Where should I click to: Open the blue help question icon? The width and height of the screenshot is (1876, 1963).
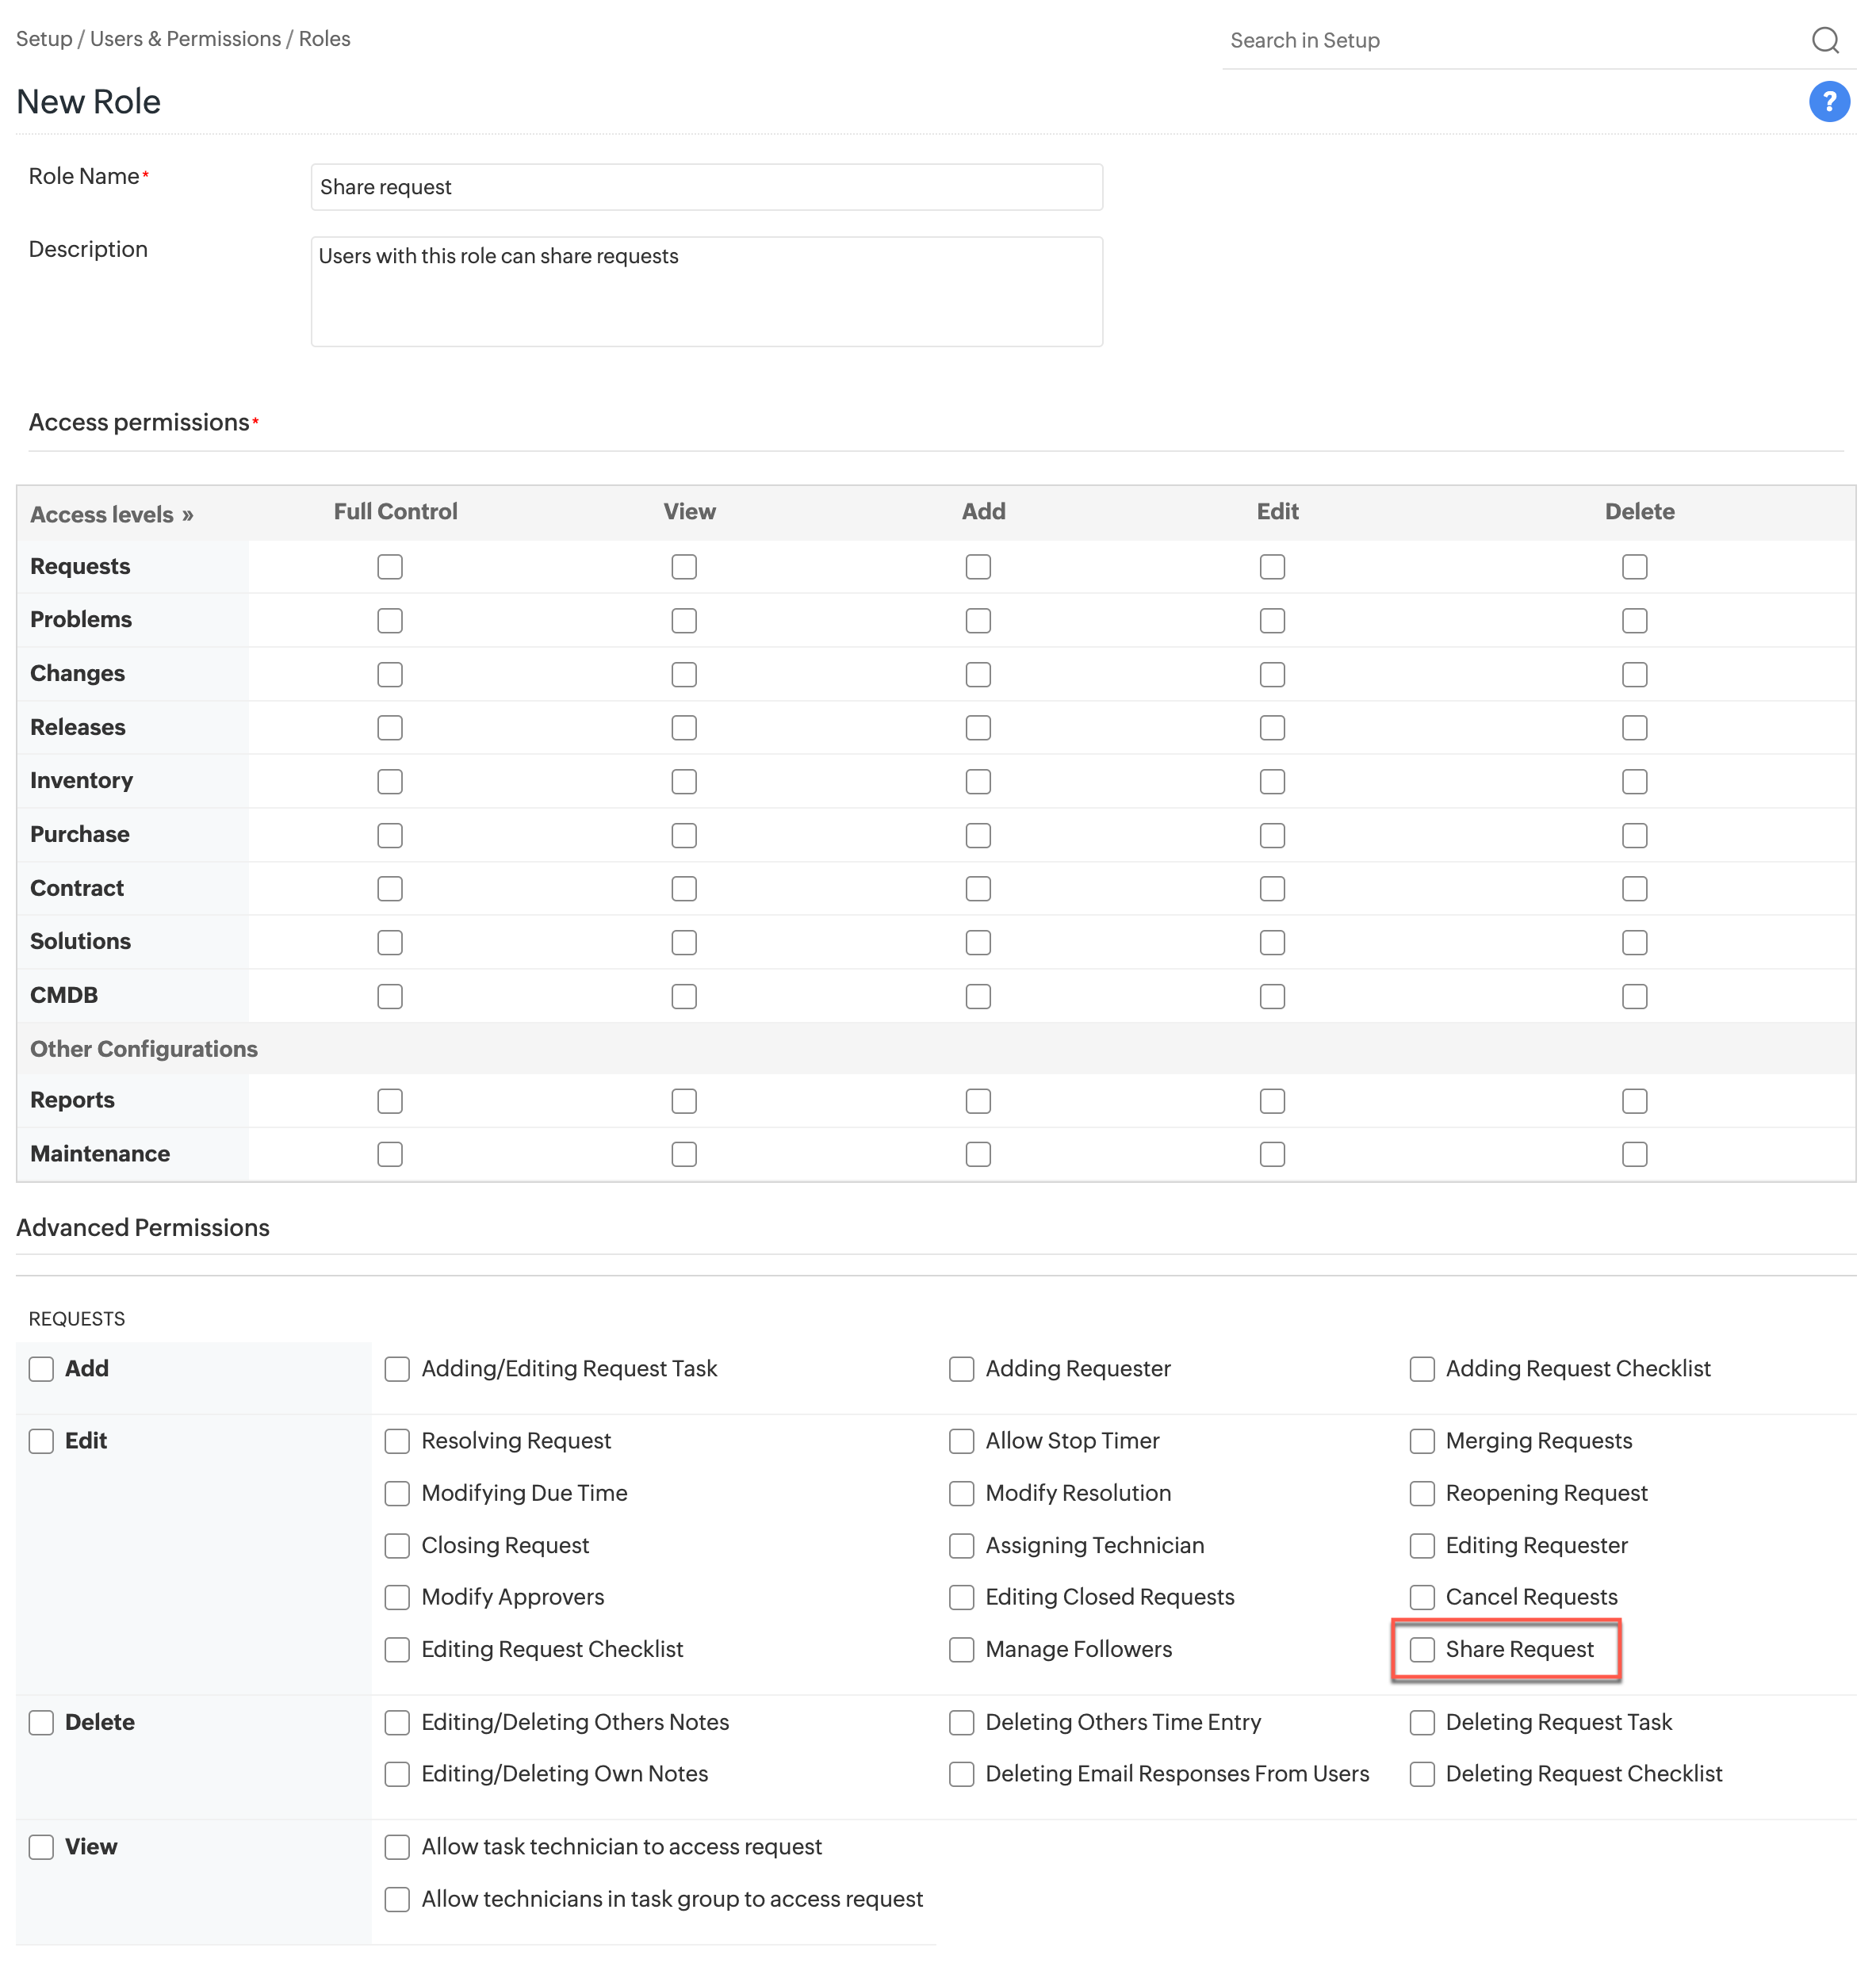1828,101
